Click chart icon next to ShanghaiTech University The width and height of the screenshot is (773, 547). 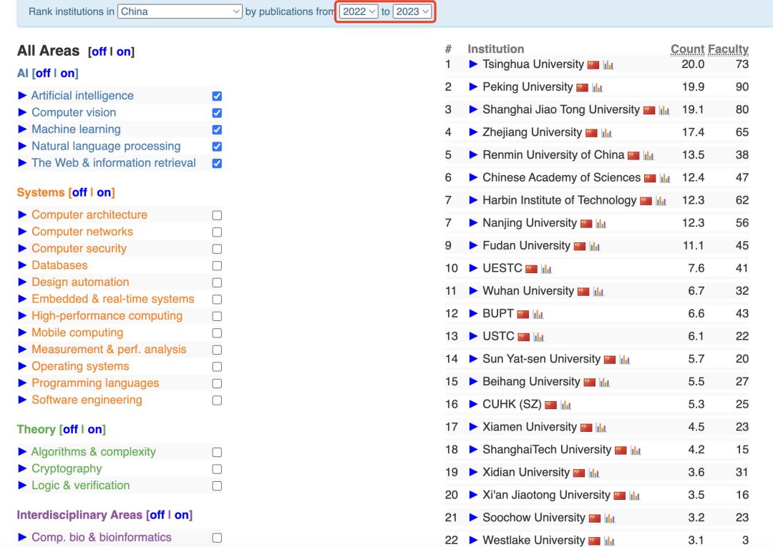(636, 450)
